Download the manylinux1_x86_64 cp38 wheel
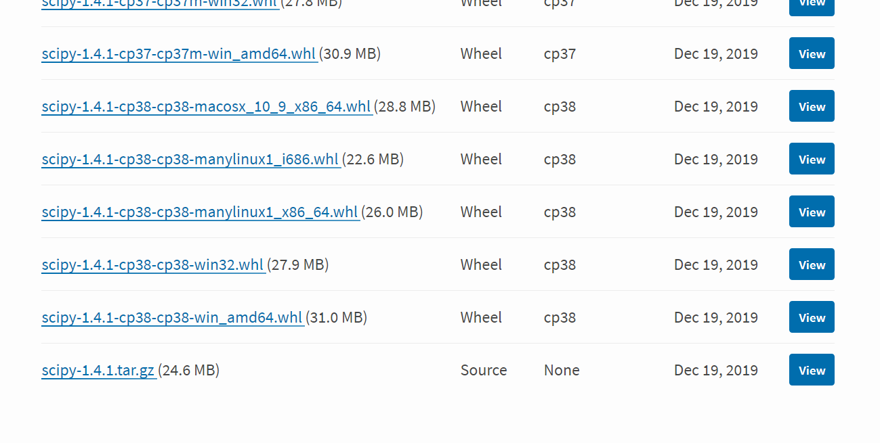Viewport: 880px width, 443px height. tap(200, 212)
